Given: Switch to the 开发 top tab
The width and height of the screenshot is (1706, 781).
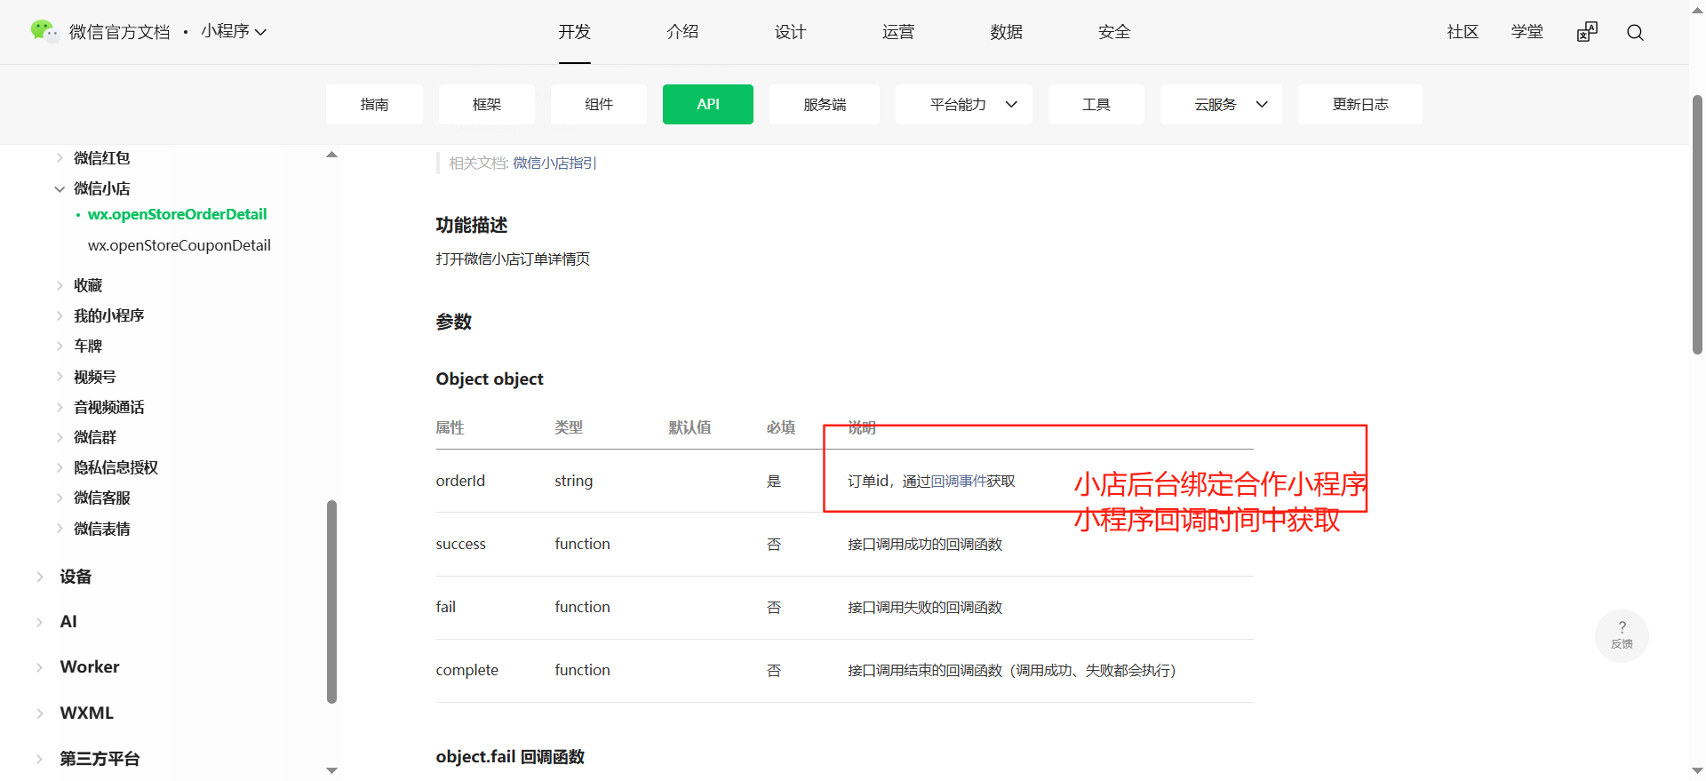Looking at the screenshot, I should tap(575, 32).
